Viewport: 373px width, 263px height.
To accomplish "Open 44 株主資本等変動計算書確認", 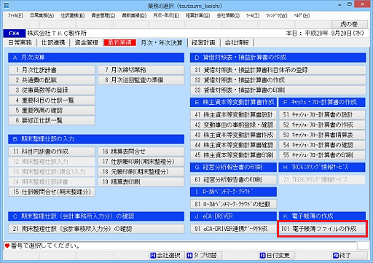I will coord(234,145).
